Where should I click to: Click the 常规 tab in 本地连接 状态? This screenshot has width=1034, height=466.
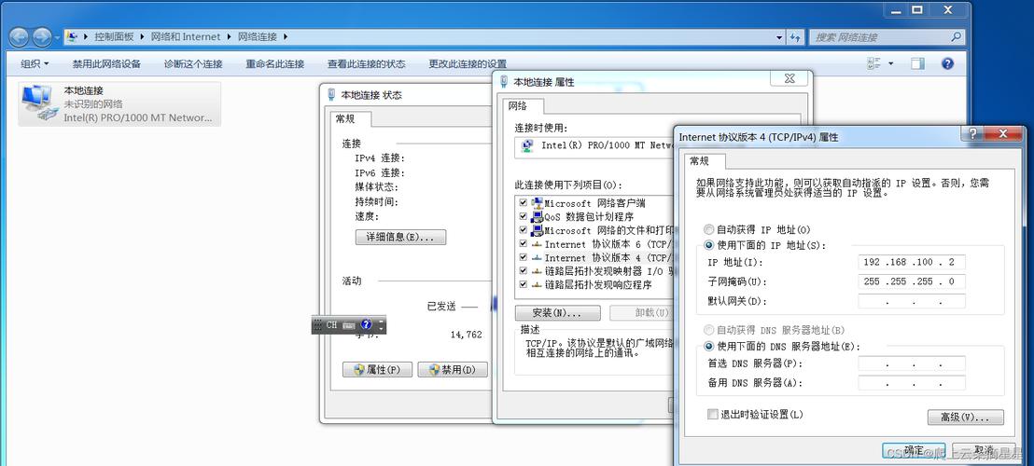click(x=351, y=119)
